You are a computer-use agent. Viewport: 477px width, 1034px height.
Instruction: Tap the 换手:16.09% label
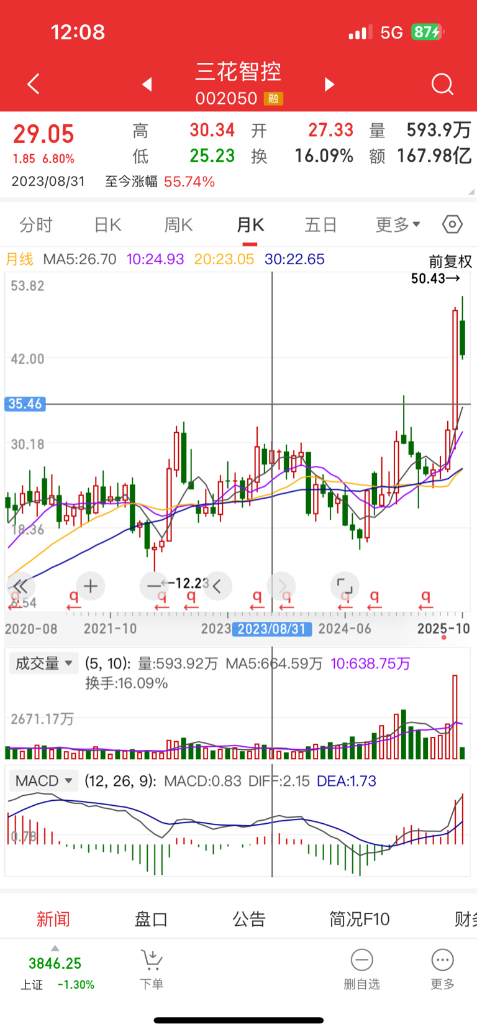[127, 683]
